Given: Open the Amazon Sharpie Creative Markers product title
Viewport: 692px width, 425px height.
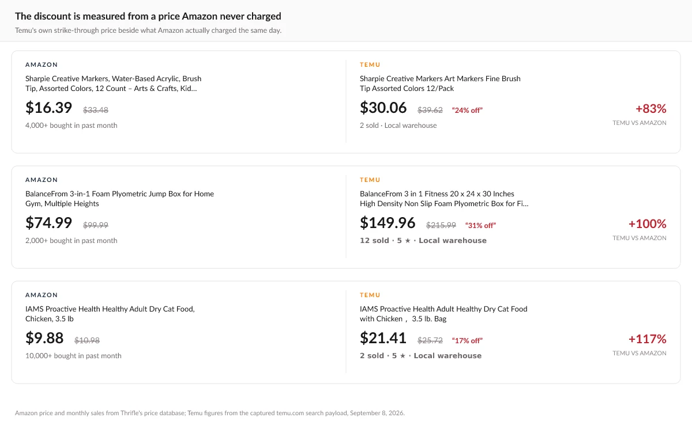Looking at the screenshot, I should click(x=114, y=84).
